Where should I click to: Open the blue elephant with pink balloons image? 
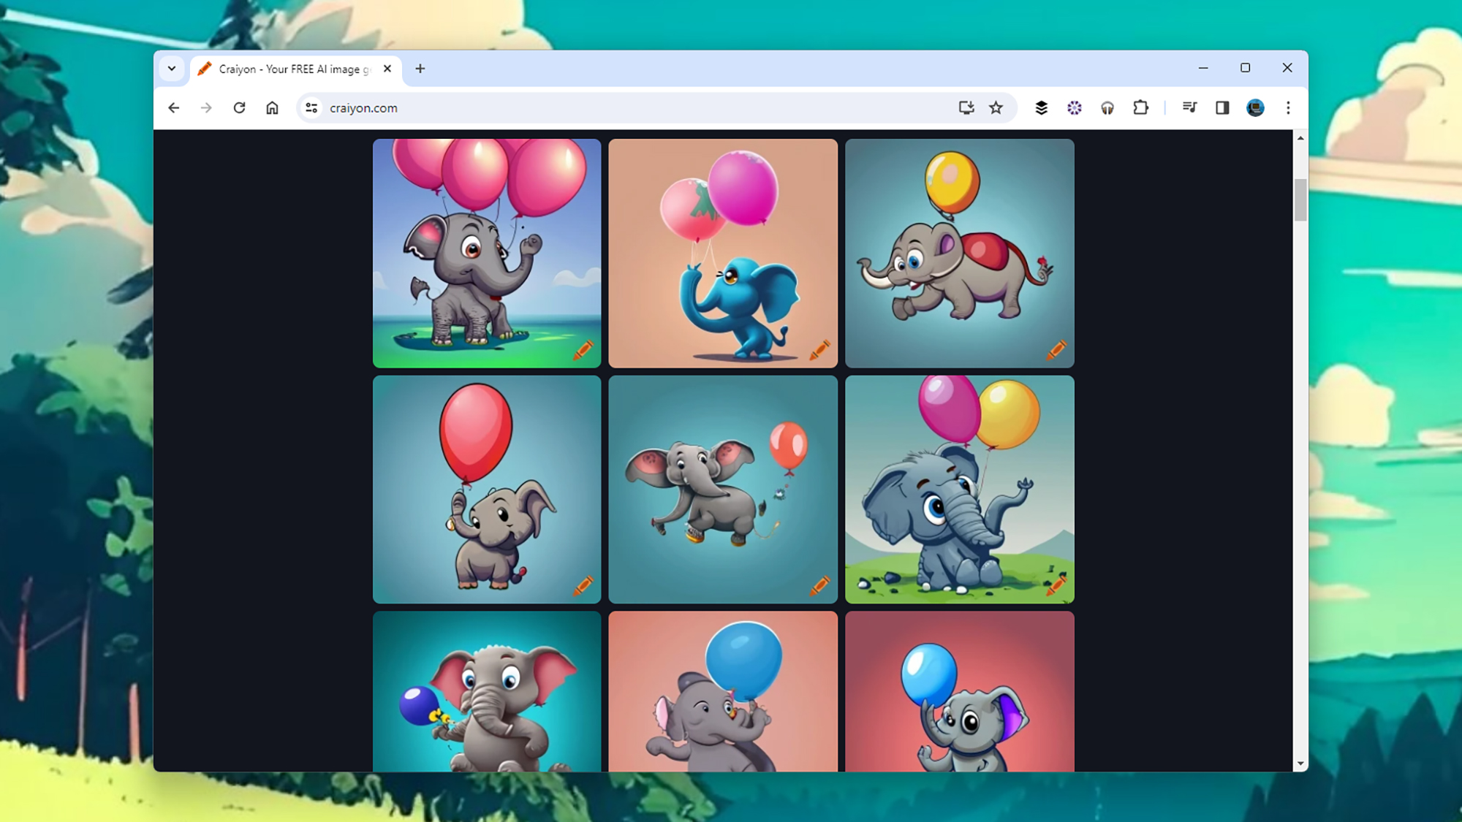click(722, 253)
